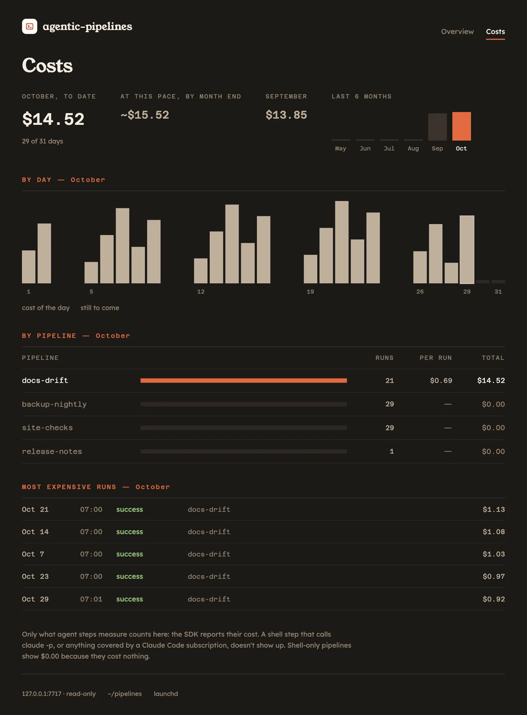
Task: Click the agentic-pipelines terminal logo icon
Action: (x=30, y=26)
